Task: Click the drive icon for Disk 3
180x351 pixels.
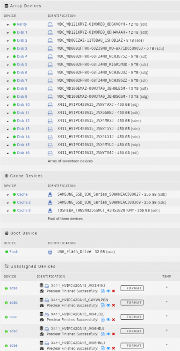Action: [x=50, y=49]
